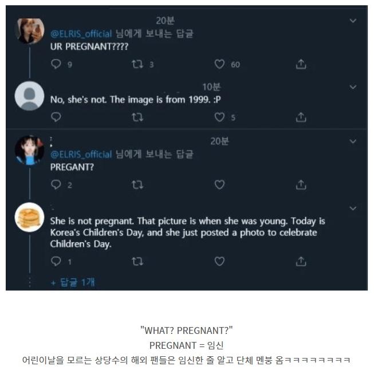374x370 pixels.
Task: Open the gray default avatar profile
Action: (x=30, y=96)
